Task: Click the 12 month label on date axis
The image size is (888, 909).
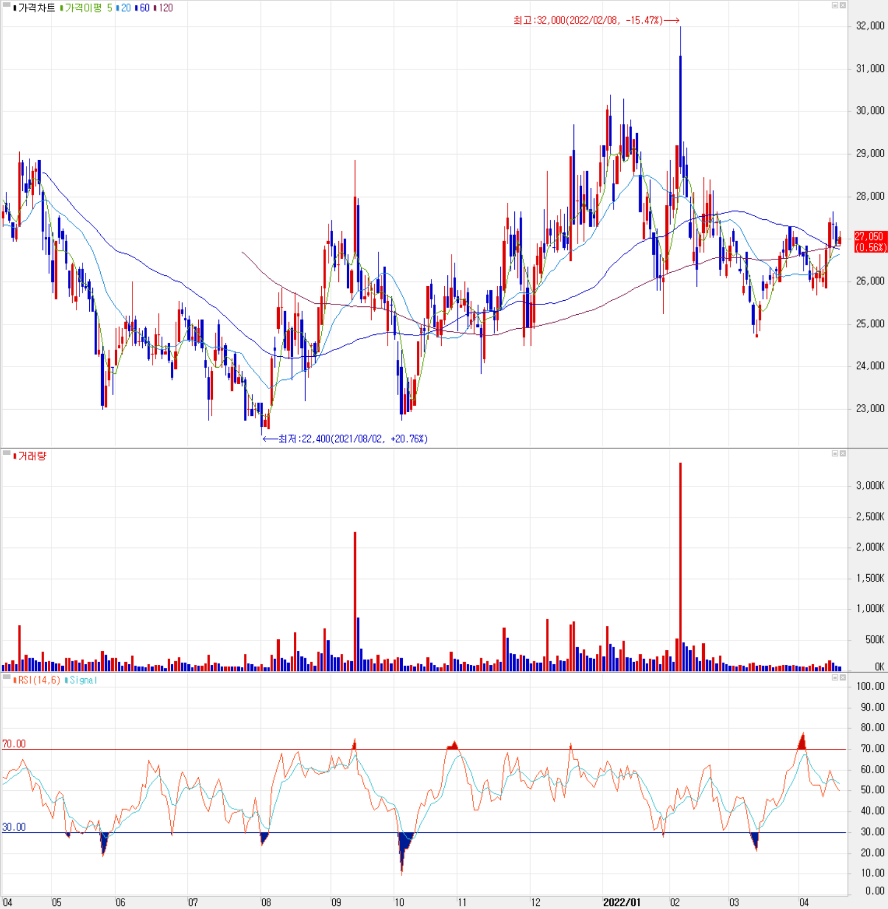Action: 536,902
